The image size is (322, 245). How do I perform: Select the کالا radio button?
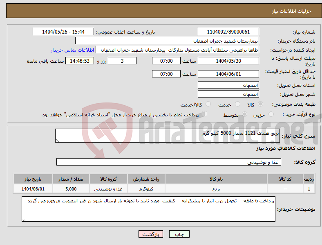[260, 104]
